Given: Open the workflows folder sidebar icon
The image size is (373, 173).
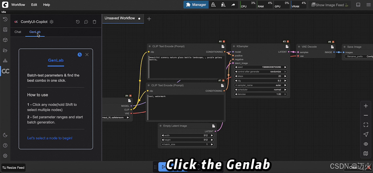Looking at the screenshot, I should [x=5, y=50].
